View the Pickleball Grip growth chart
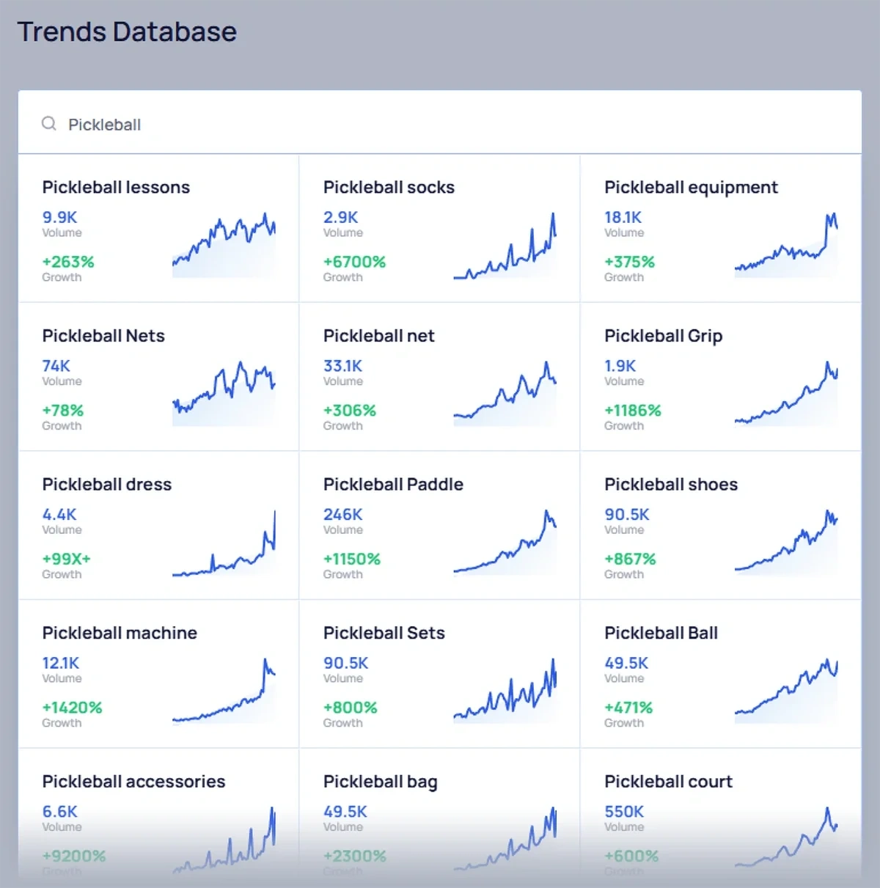 pyautogui.click(x=785, y=395)
